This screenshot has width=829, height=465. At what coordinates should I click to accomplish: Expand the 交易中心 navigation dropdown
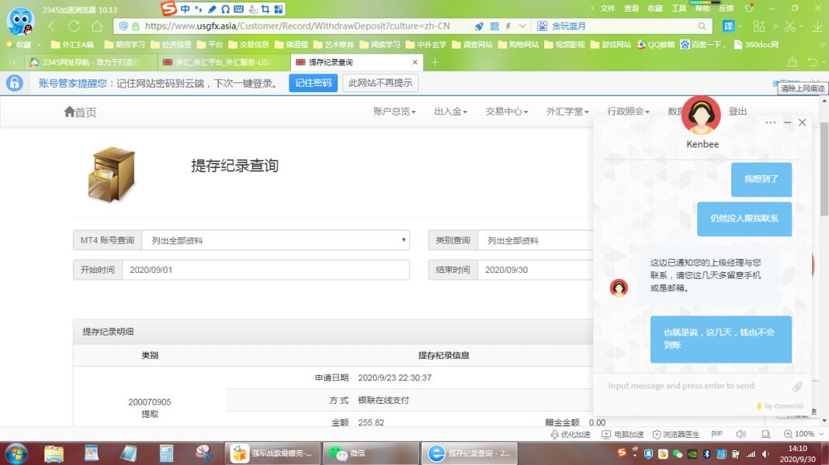[x=506, y=112]
